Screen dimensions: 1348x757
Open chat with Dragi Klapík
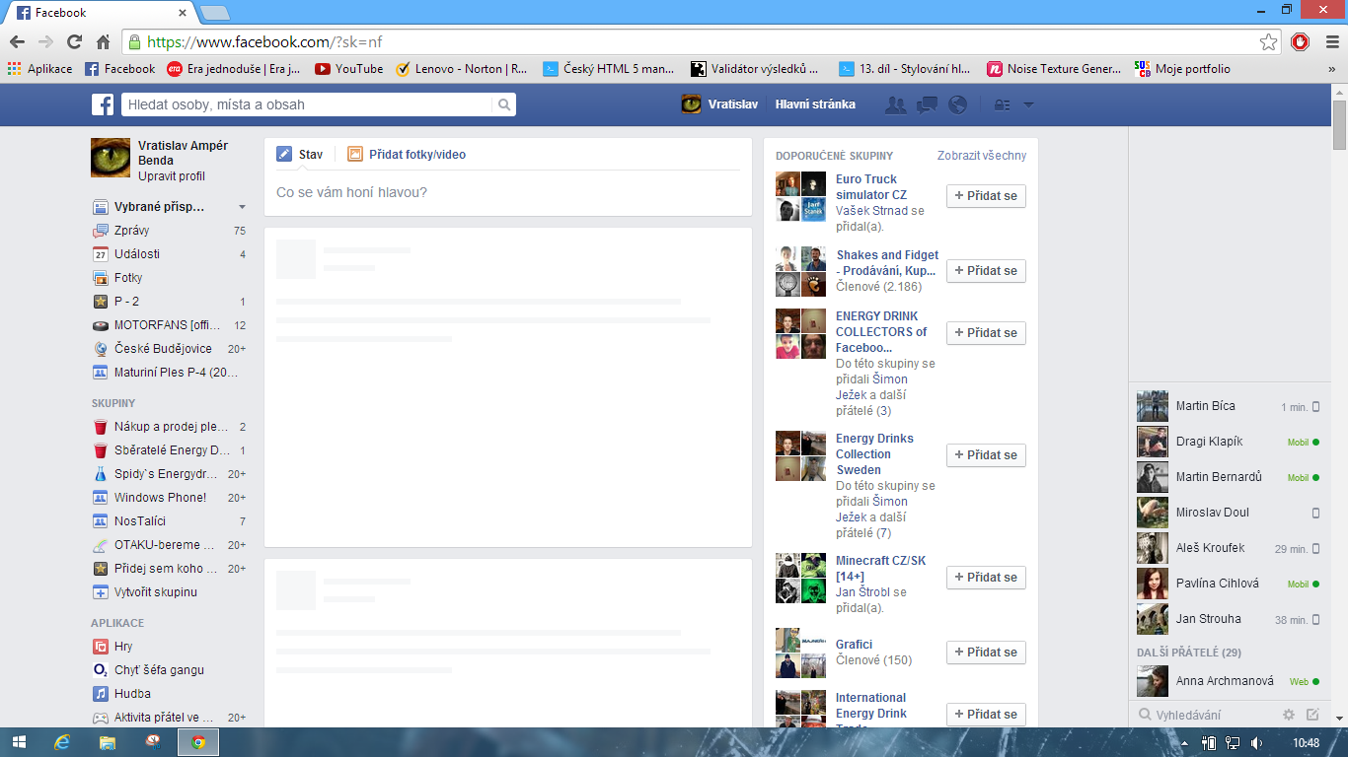[1229, 442]
